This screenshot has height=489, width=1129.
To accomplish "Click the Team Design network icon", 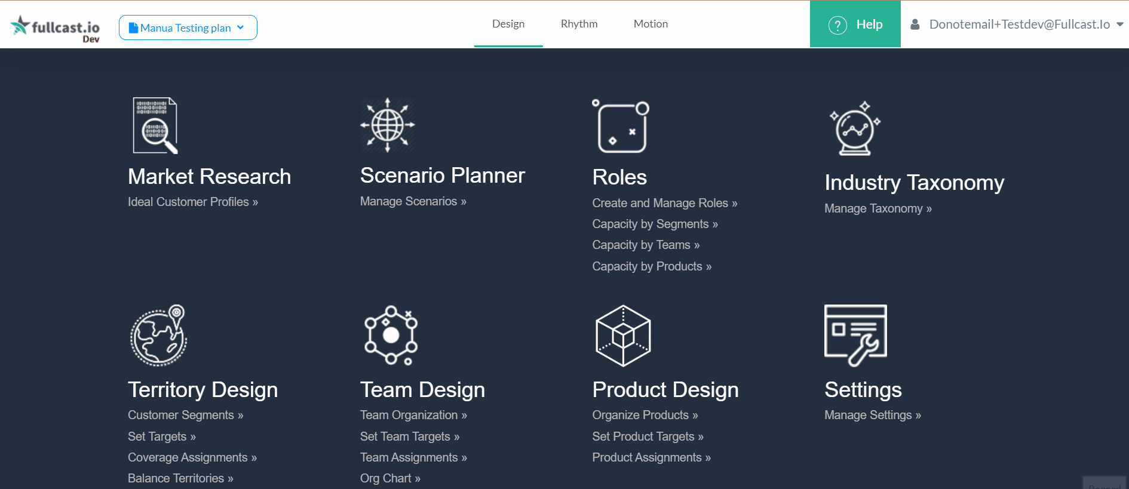I will pos(391,335).
